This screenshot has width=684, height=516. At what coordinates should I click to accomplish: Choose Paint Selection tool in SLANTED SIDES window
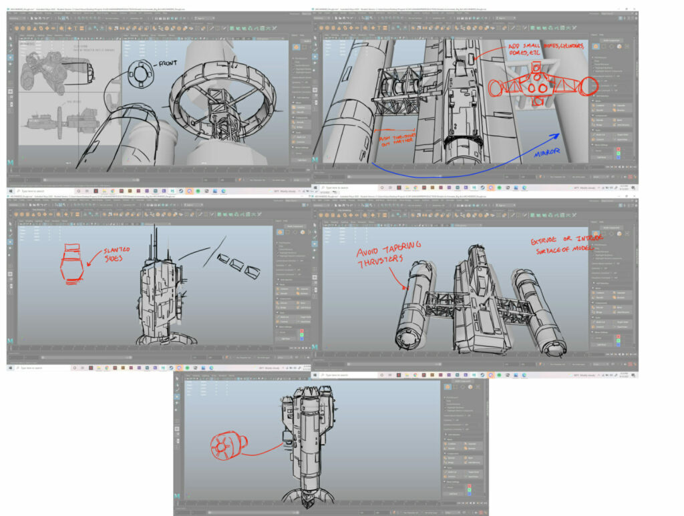(x=11, y=236)
